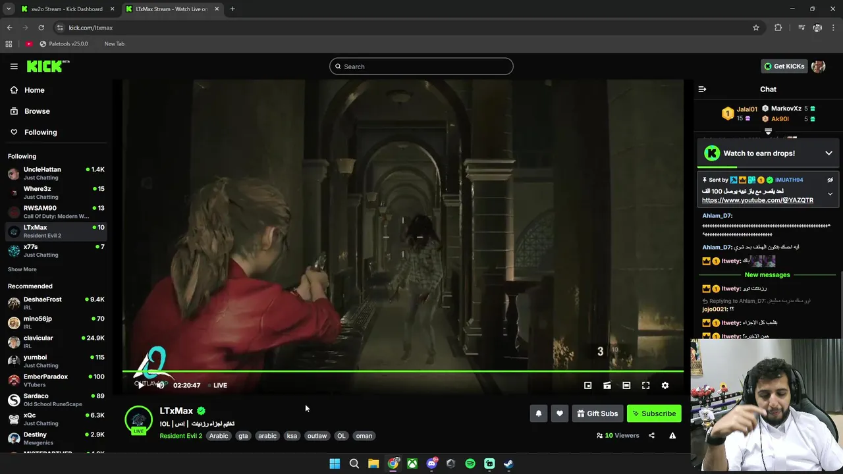Screen dimensions: 843x474
Task: Click the Get KICKs button
Action: tap(784, 66)
